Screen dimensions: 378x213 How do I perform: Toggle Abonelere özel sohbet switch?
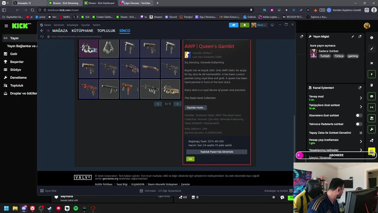coord(359,115)
